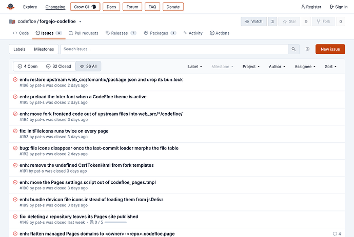Open issue about preloading the Inter font
The height and width of the screenshot is (237, 354).
[83, 97]
